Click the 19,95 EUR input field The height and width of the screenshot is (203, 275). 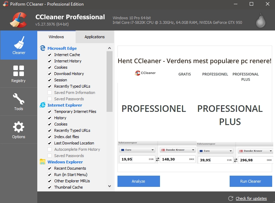pyautogui.click(x=137, y=159)
